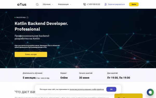The image size is (156, 98).
Task: Click the 30 июня start date
Action: pos(84,78)
